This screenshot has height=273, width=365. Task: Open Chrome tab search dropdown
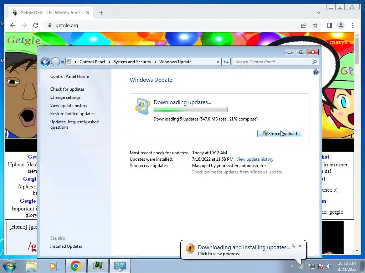coord(318,13)
